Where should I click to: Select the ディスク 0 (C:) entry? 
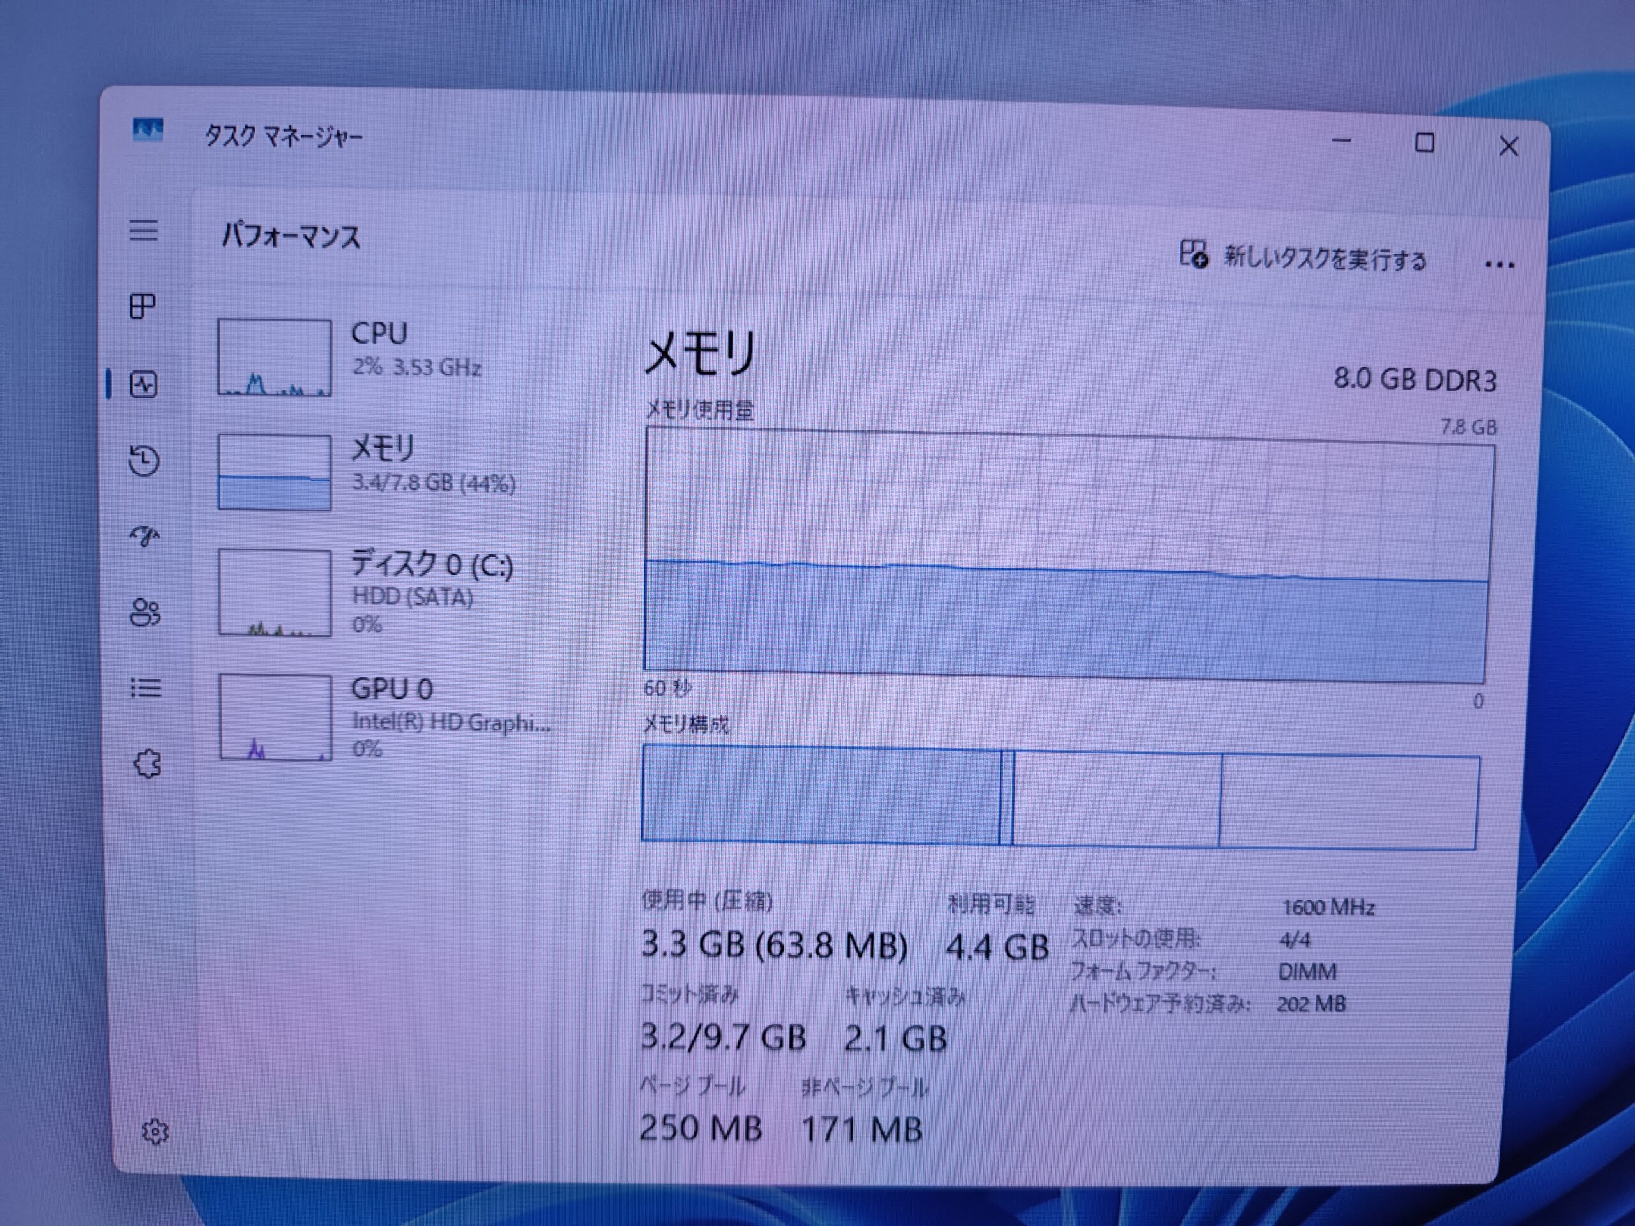coord(394,593)
